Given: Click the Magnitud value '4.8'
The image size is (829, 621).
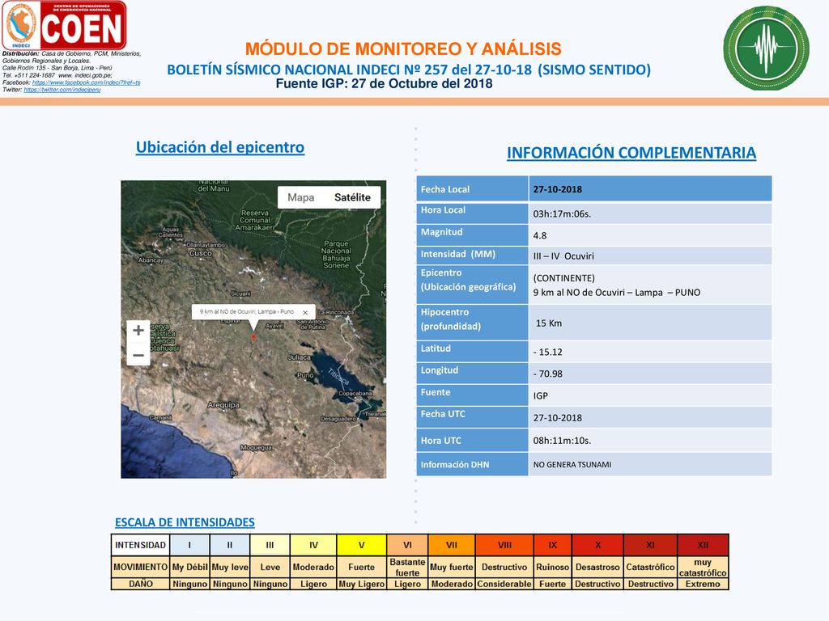Looking at the screenshot, I should [x=540, y=235].
